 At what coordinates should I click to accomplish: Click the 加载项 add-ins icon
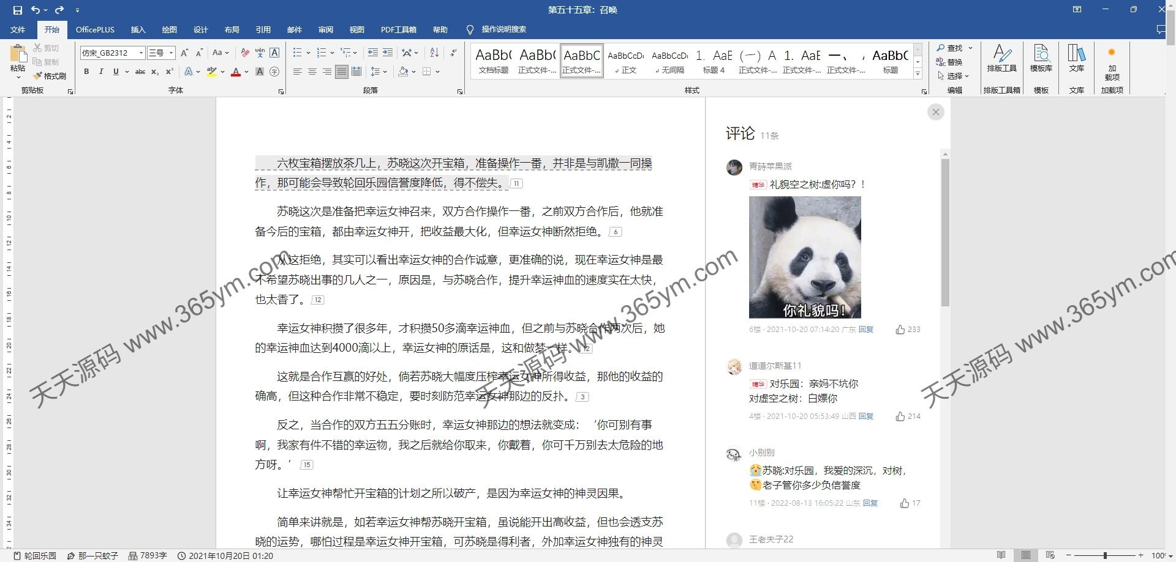coord(1112,63)
